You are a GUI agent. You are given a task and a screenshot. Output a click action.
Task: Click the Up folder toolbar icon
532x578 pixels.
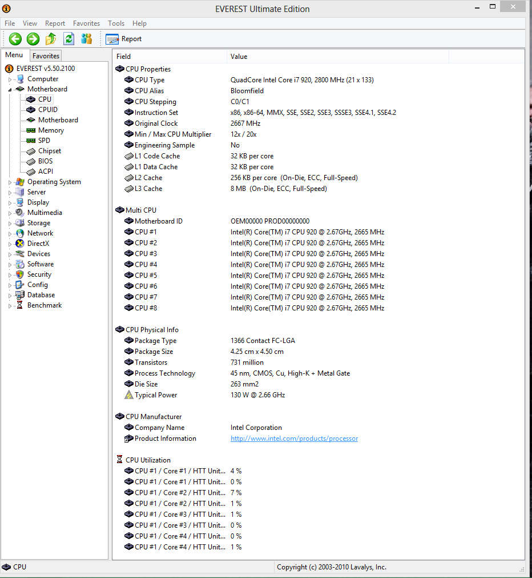pos(51,39)
